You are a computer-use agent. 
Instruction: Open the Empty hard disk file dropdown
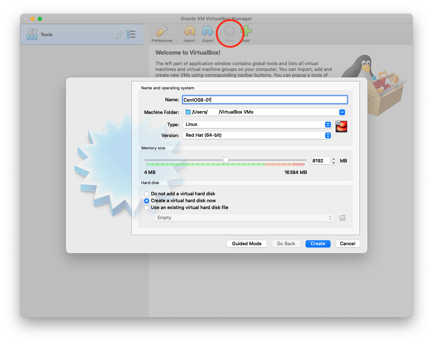tap(244, 218)
